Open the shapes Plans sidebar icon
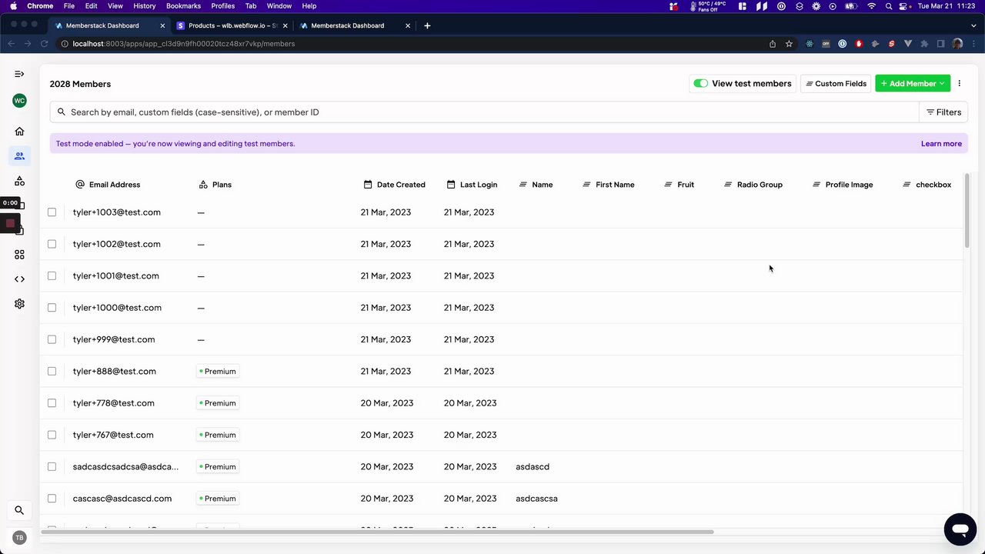985x554 pixels. click(19, 181)
